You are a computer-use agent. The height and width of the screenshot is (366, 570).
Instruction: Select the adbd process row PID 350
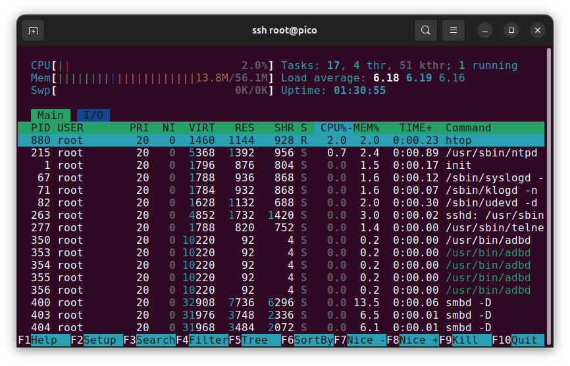pos(281,240)
